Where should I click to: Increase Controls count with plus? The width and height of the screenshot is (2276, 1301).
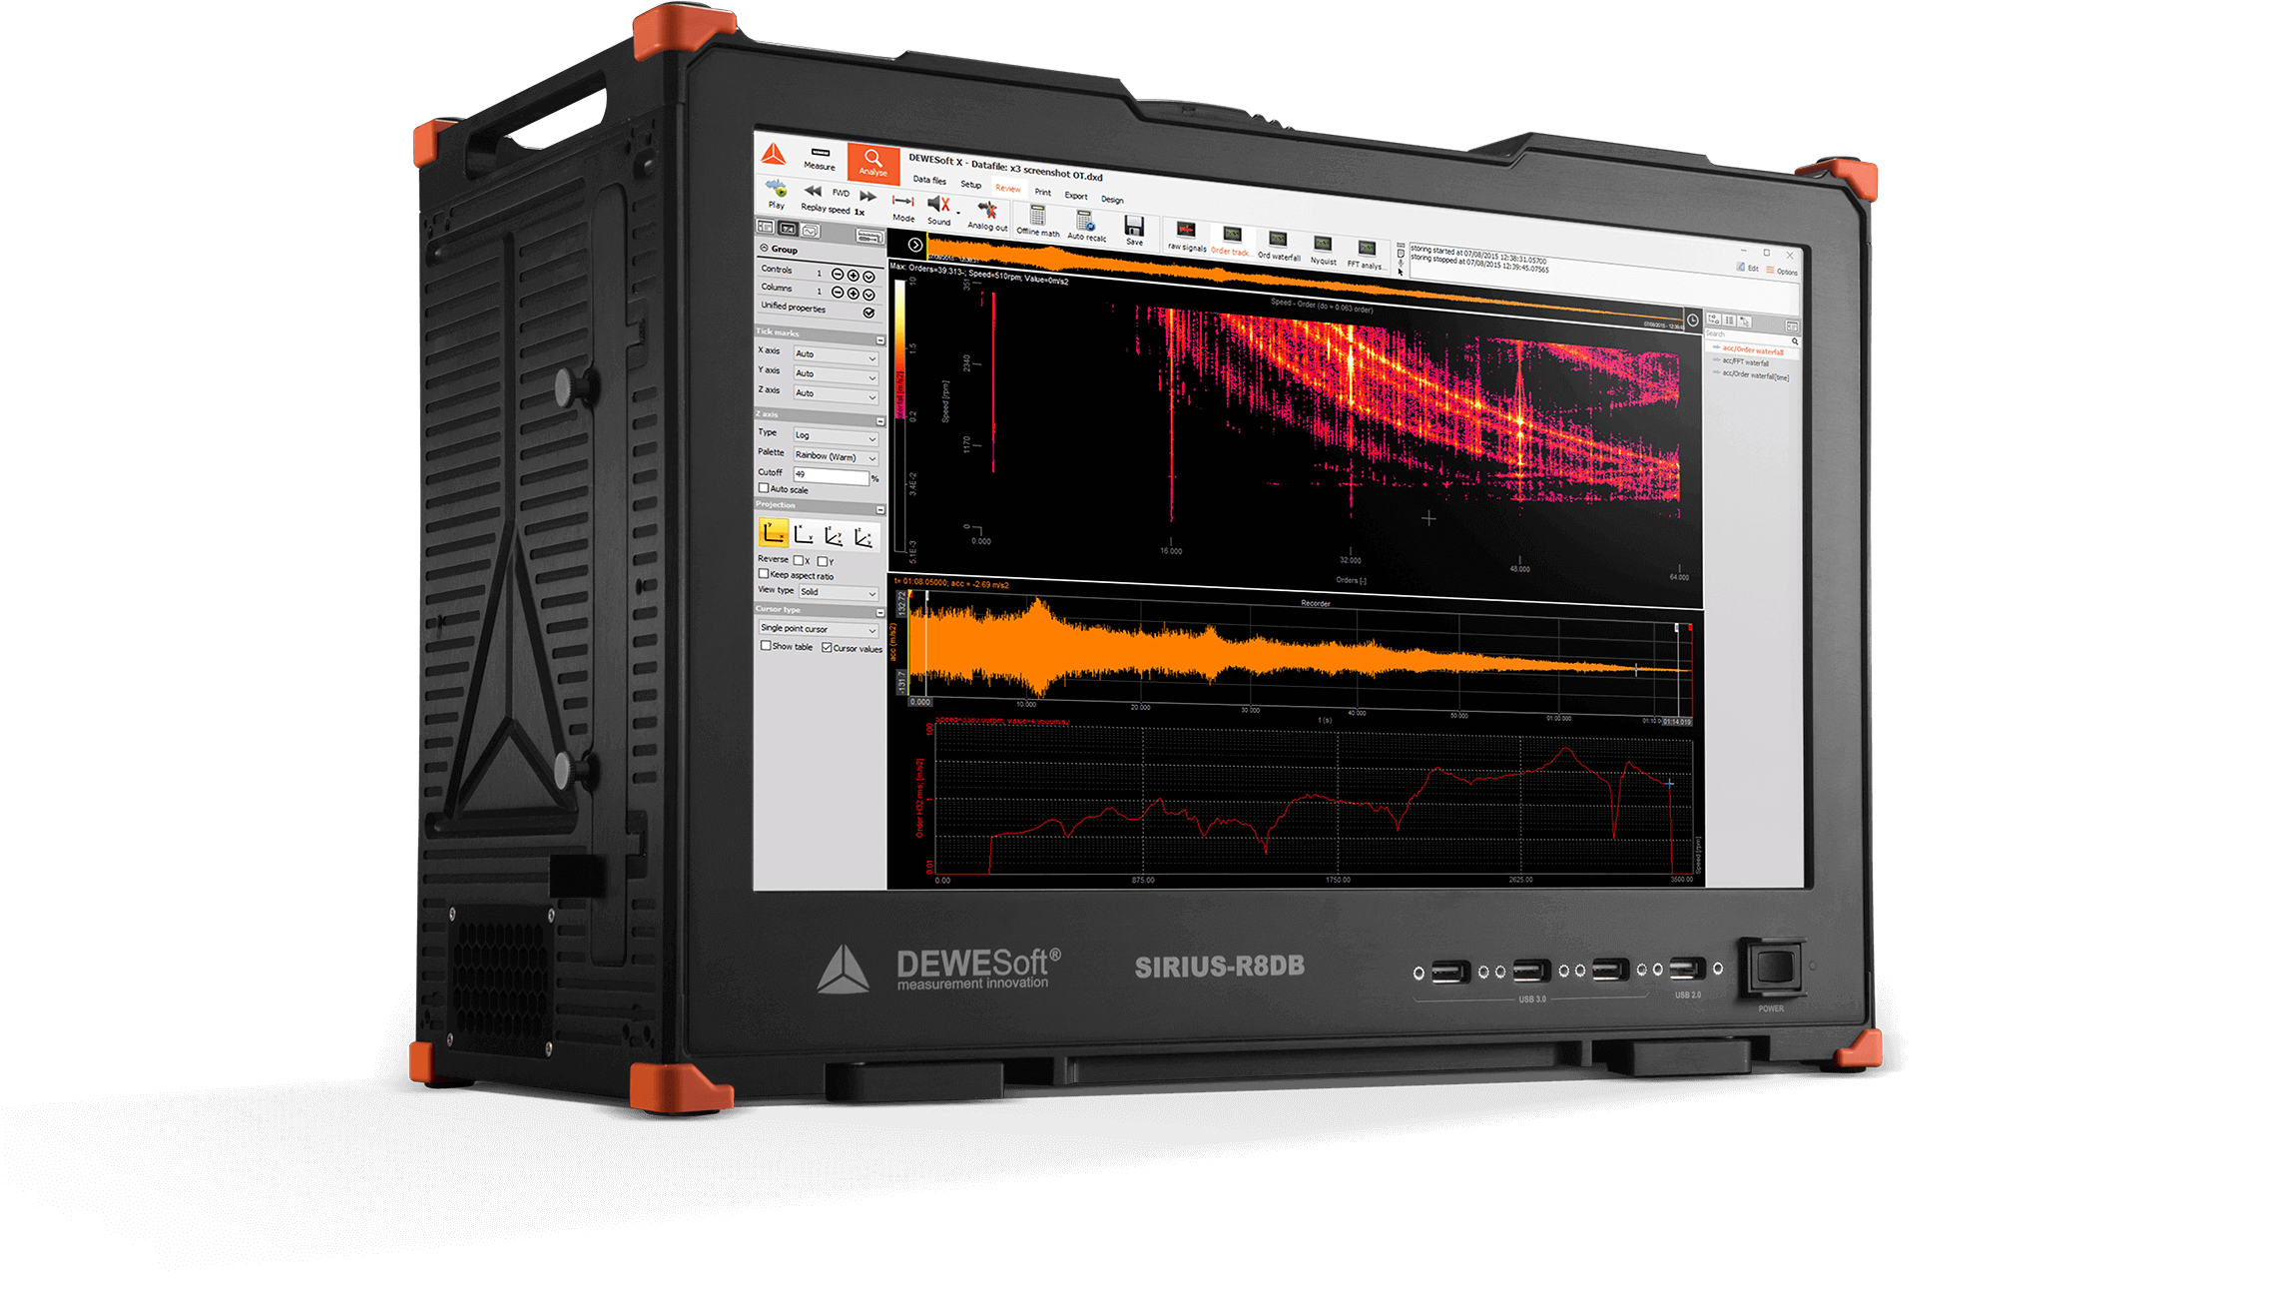[853, 275]
